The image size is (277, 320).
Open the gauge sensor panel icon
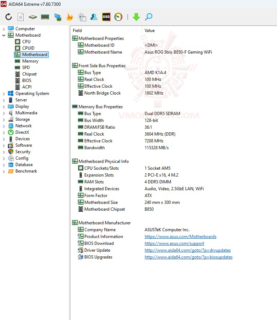pyautogui.click(x=118, y=17)
